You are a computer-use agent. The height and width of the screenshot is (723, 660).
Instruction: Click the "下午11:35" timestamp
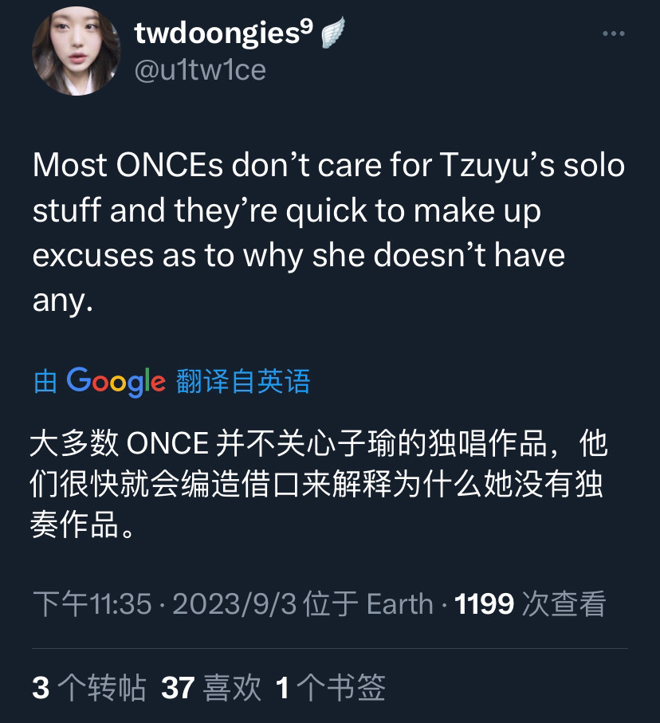point(92,603)
